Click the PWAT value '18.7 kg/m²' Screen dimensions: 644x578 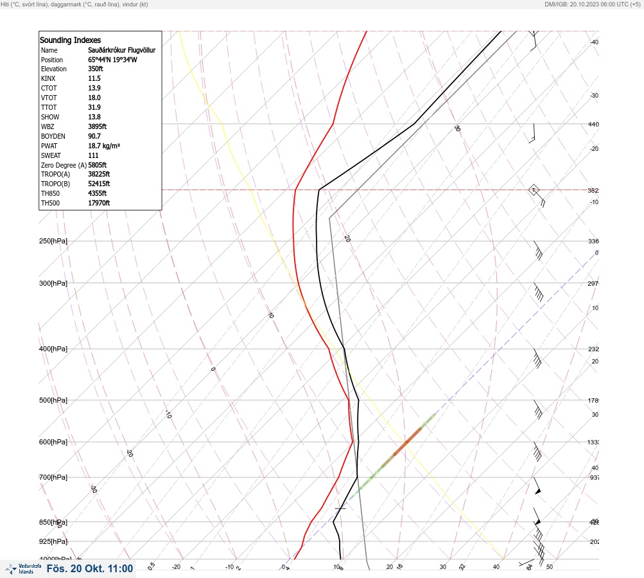coord(104,146)
